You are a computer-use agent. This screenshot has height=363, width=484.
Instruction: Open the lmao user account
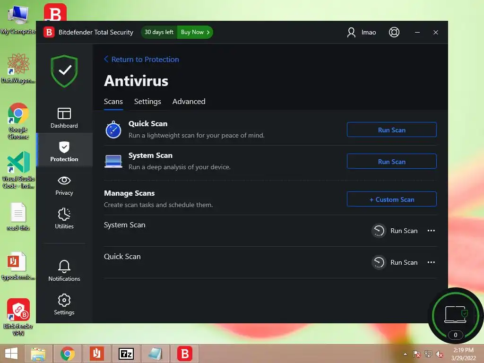tap(362, 32)
